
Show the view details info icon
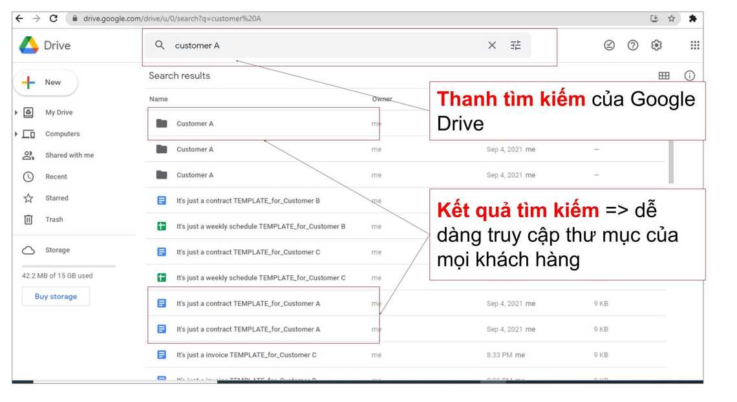coord(689,76)
